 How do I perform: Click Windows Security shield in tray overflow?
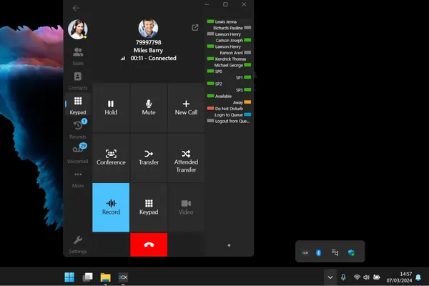pyautogui.click(x=352, y=253)
